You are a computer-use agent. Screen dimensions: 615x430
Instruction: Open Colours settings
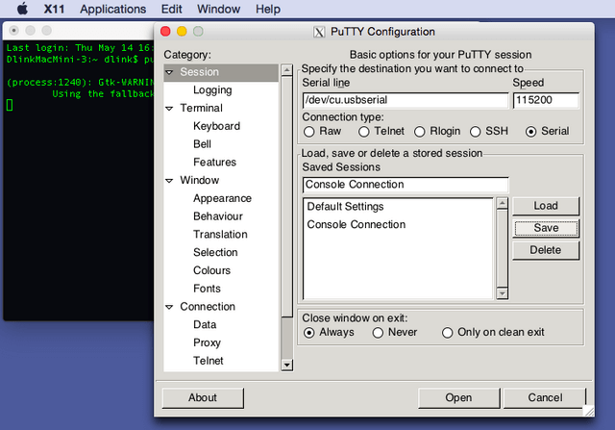click(211, 270)
